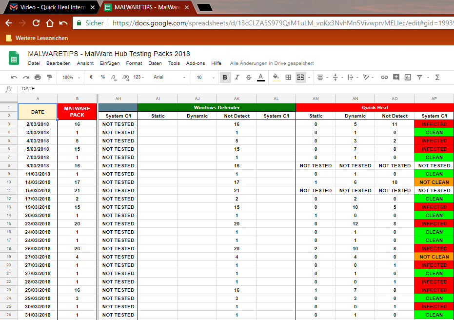The height and width of the screenshot is (320, 454).
Task: Reload the page with the browser refresh icon
Action: click(x=36, y=23)
